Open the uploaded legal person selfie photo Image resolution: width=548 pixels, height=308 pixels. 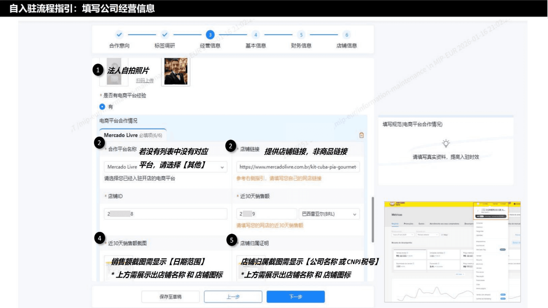point(176,71)
